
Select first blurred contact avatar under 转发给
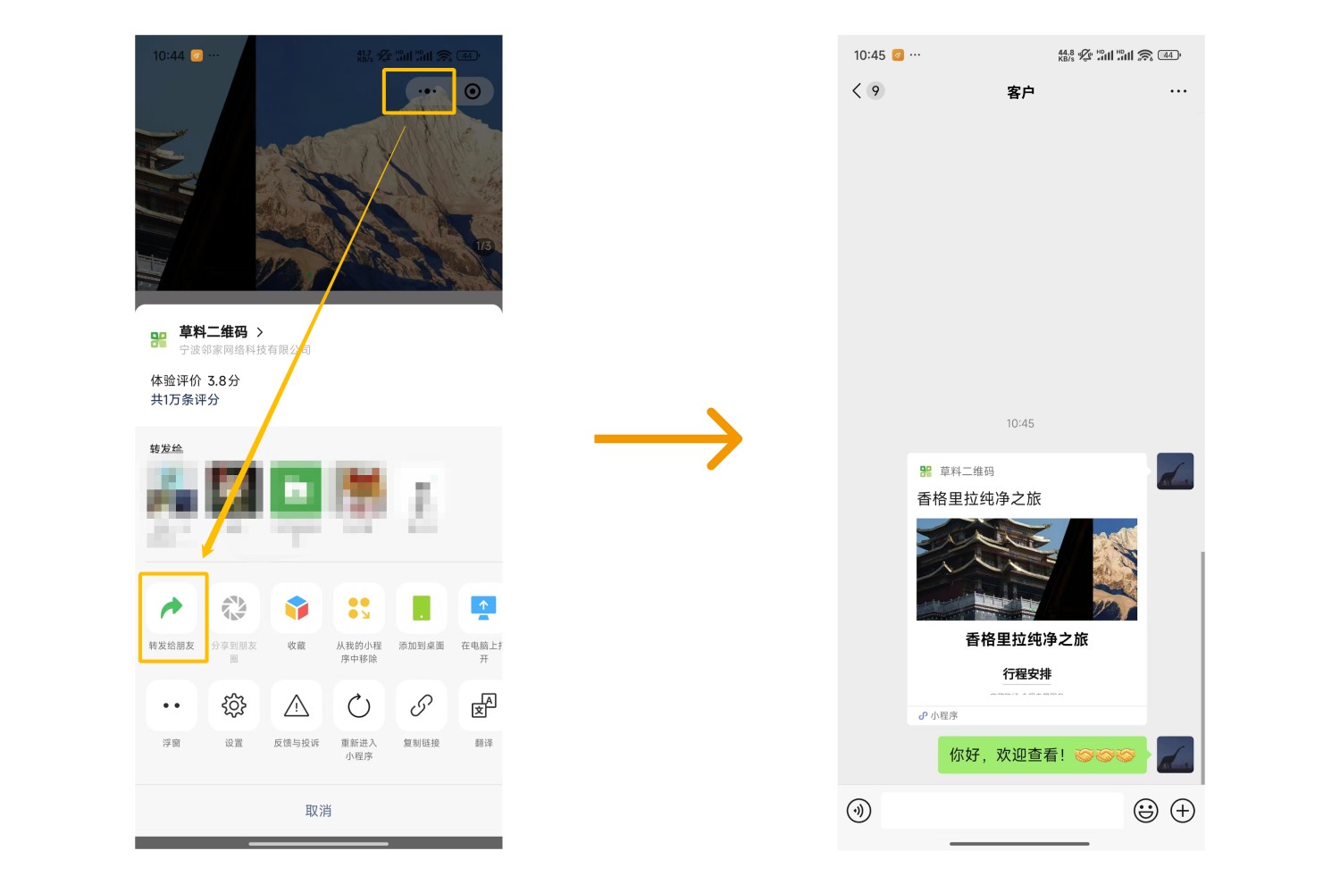point(172,490)
